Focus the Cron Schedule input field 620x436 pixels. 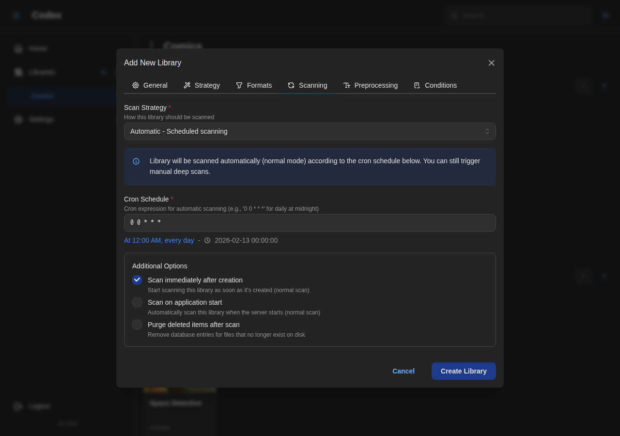[310, 223]
